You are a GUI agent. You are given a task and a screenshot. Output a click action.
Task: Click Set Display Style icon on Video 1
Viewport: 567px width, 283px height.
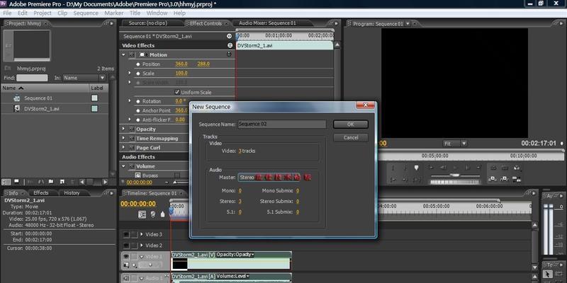127,266
